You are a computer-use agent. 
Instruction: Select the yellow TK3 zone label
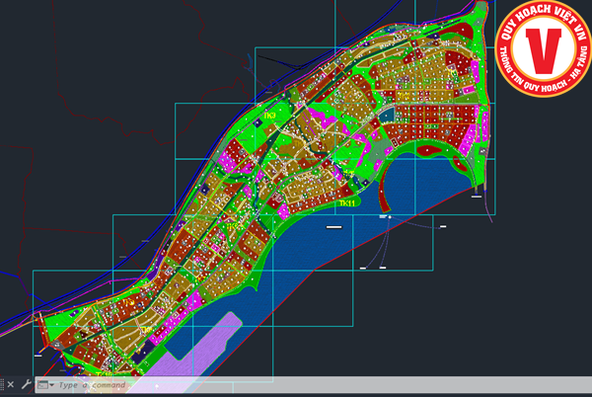pyautogui.click(x=269, y=117)
